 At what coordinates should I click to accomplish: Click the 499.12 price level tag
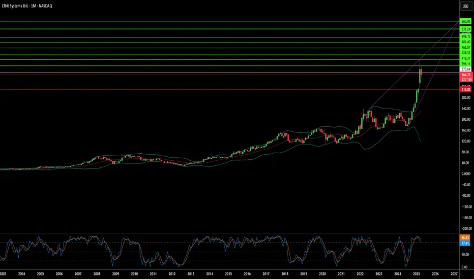tap(465, 37)
